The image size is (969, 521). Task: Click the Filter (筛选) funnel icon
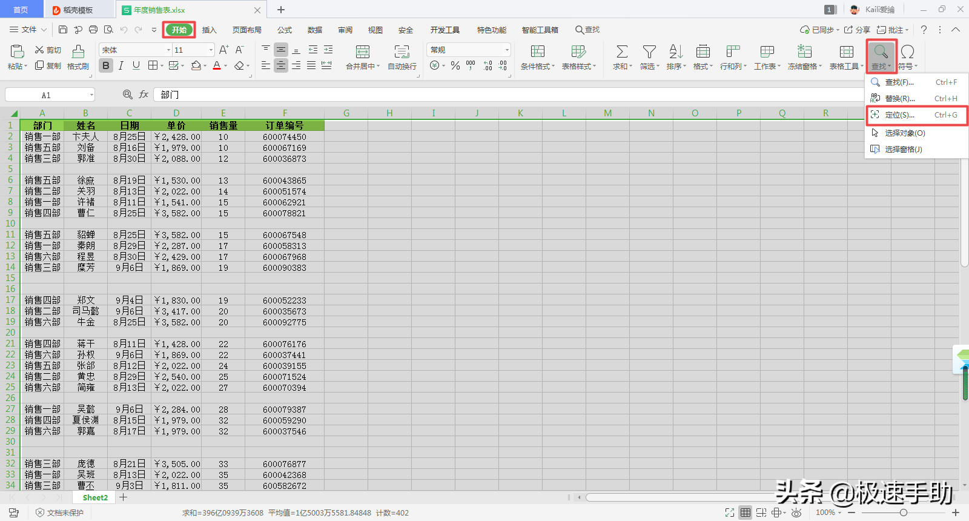649,51
